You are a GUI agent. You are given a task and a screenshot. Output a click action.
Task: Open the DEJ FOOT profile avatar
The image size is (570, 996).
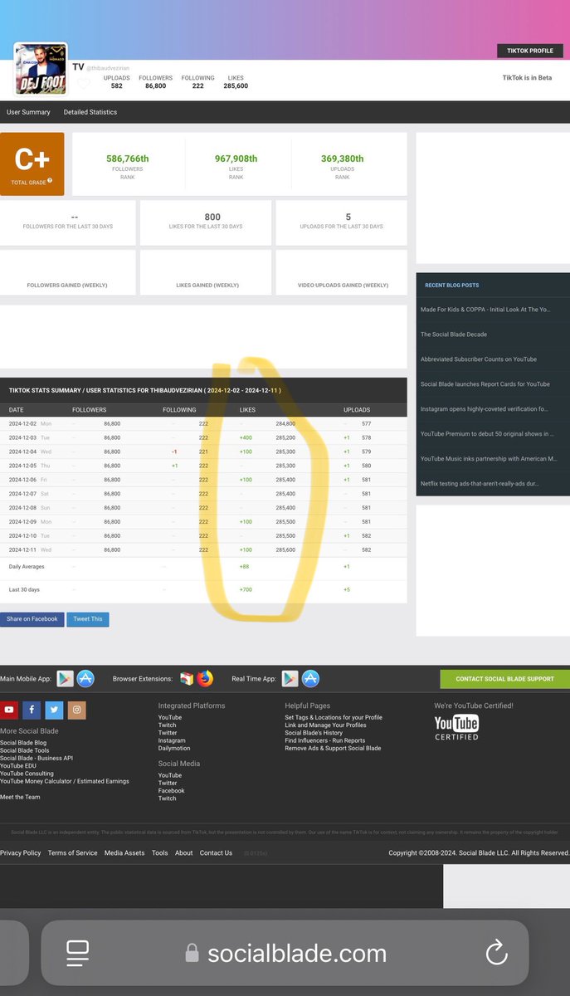tap(41, 69)
